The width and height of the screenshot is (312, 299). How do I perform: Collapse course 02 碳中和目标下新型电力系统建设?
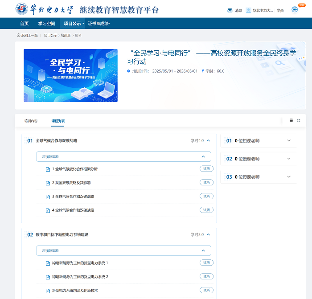(x=208, y=235)
